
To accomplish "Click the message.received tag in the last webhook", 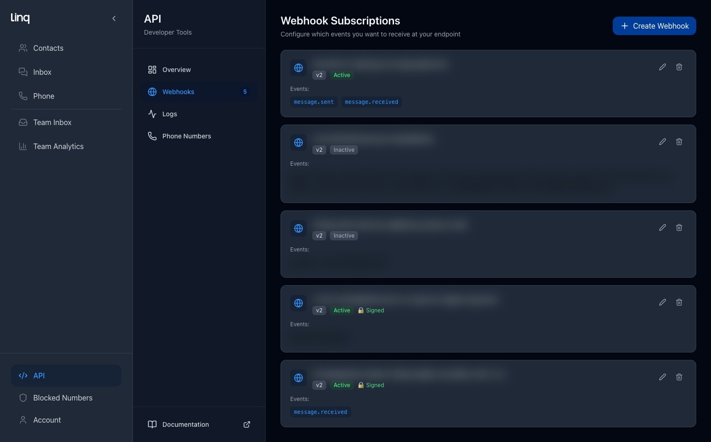I will click(321, 412).
